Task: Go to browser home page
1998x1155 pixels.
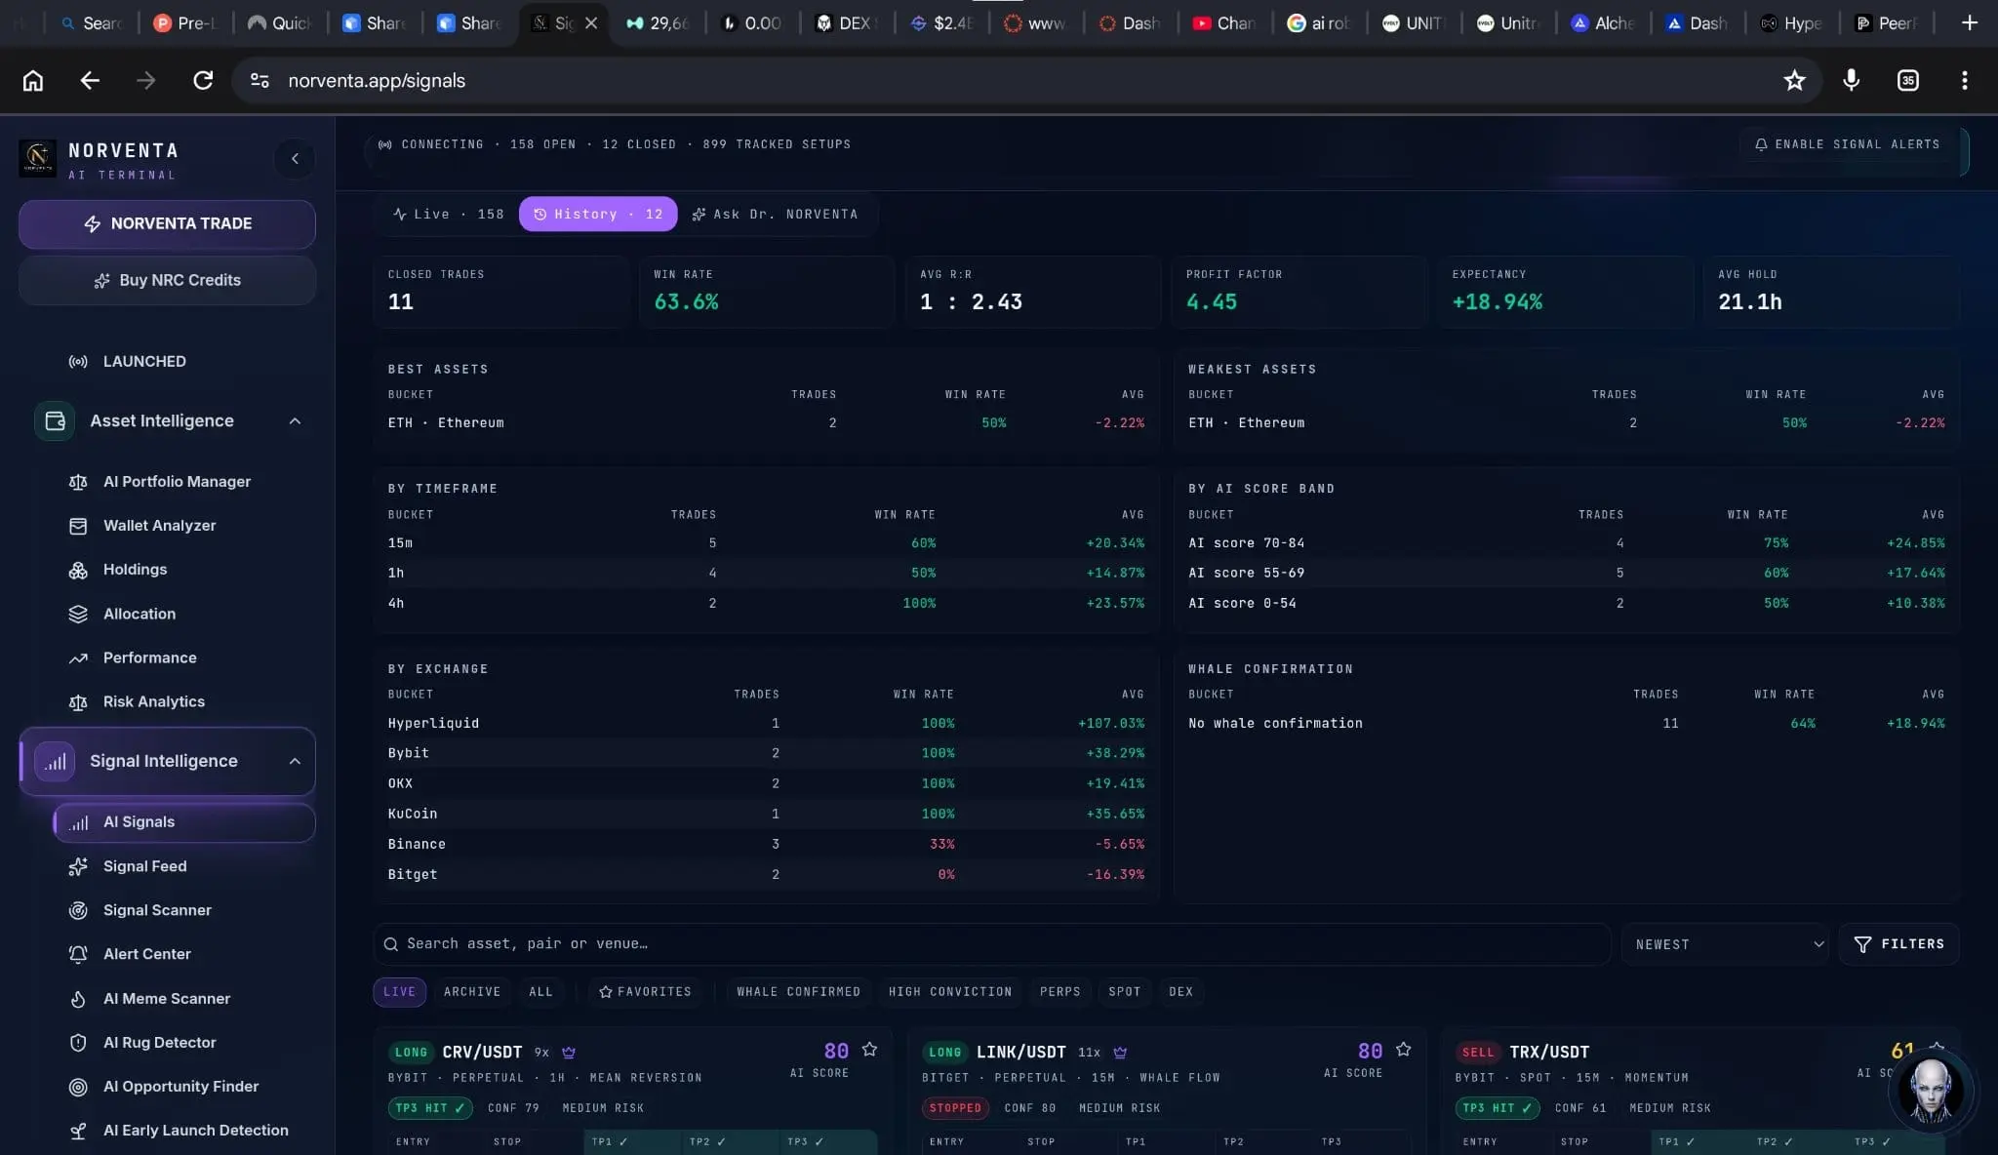Action: pyautogui.click(x=33, y=81)
